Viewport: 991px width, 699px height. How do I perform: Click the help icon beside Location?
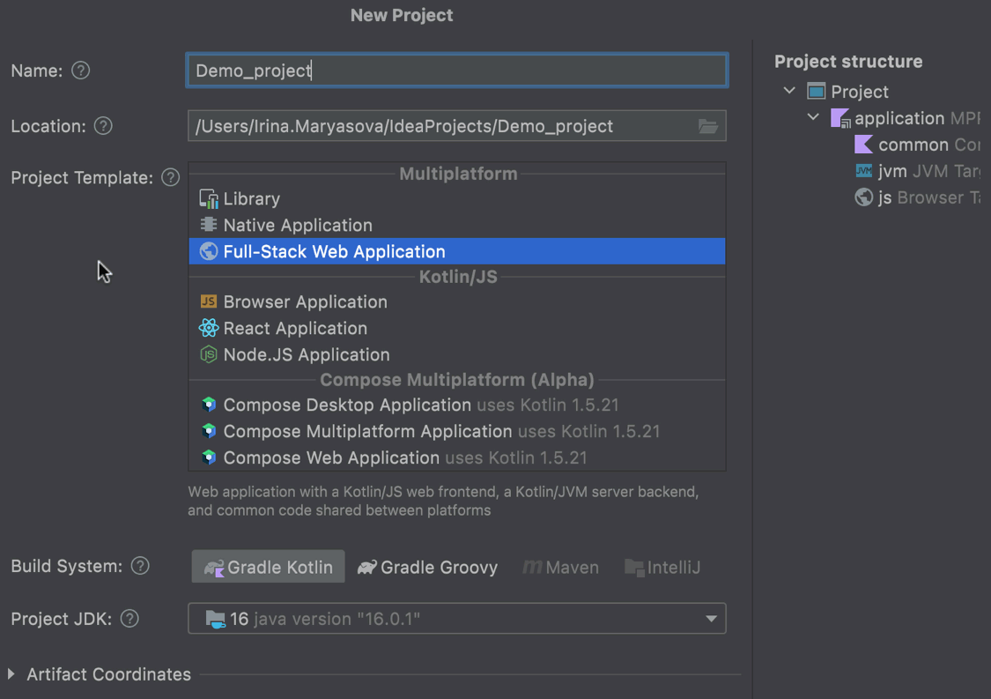point(103,126)
